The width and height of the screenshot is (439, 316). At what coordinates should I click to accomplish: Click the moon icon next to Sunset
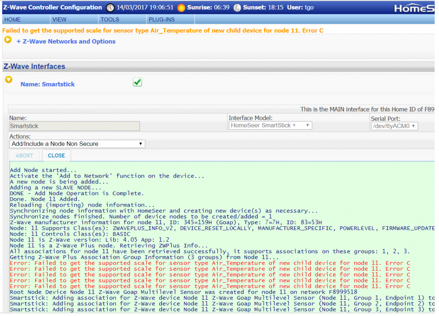[237, 7]
